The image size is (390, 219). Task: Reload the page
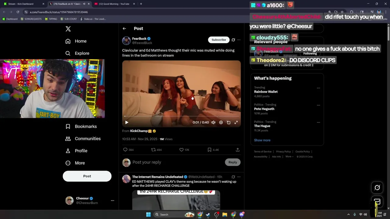click(18, 12)
